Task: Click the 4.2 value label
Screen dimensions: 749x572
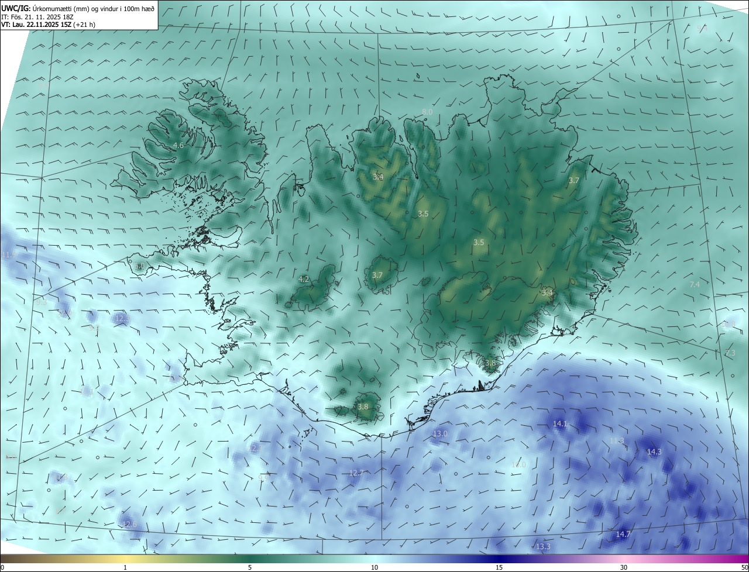Action: (x=304, y=280)
